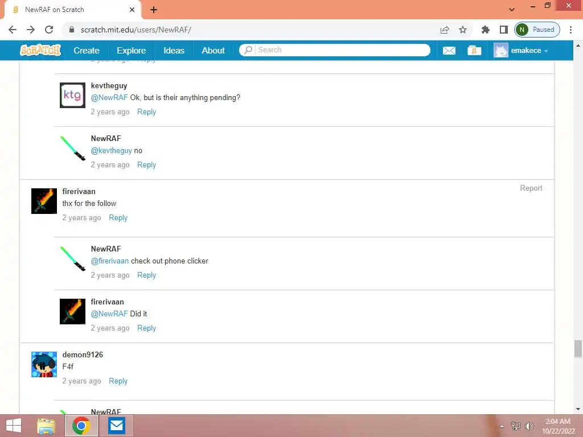Open the Create menu item
Image resolution: width=583 pixels, height=437 pixels.
click(x=87, y=50)
